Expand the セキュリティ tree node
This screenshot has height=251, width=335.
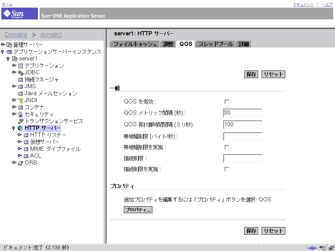pos(14,114)
